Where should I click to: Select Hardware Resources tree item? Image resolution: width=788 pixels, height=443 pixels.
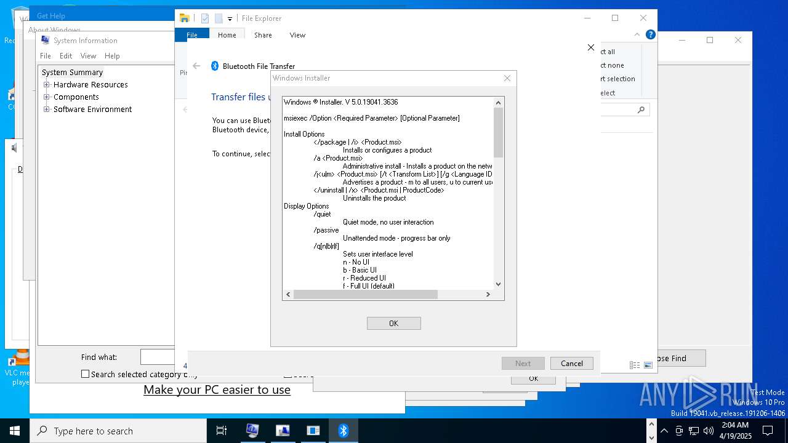coord(90,84)
